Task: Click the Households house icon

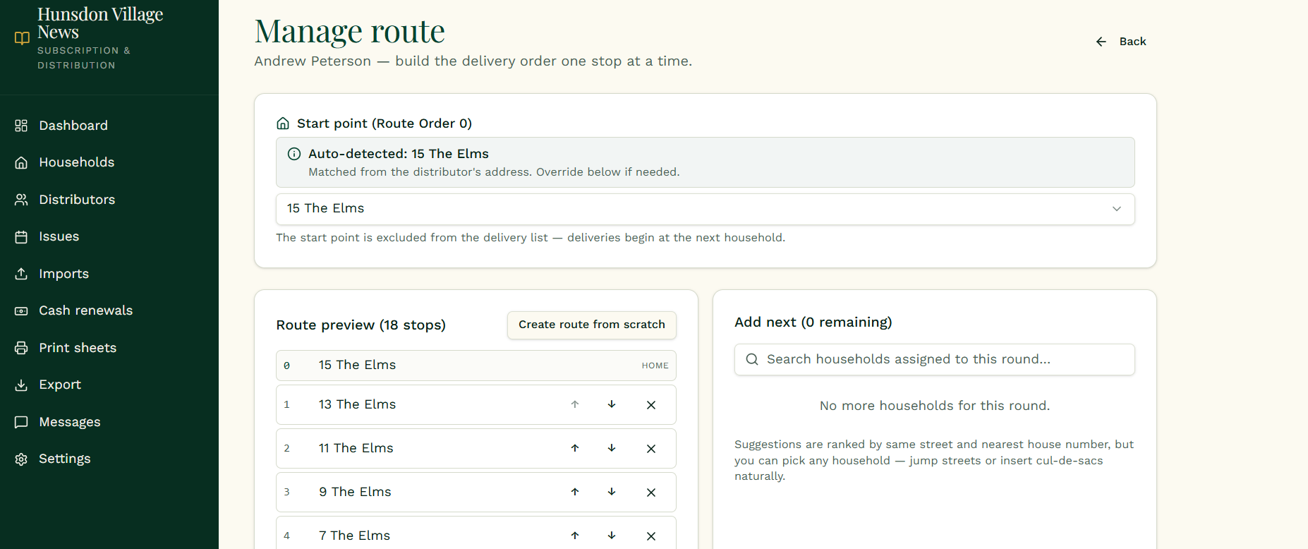Action: (x=21, y=162)
